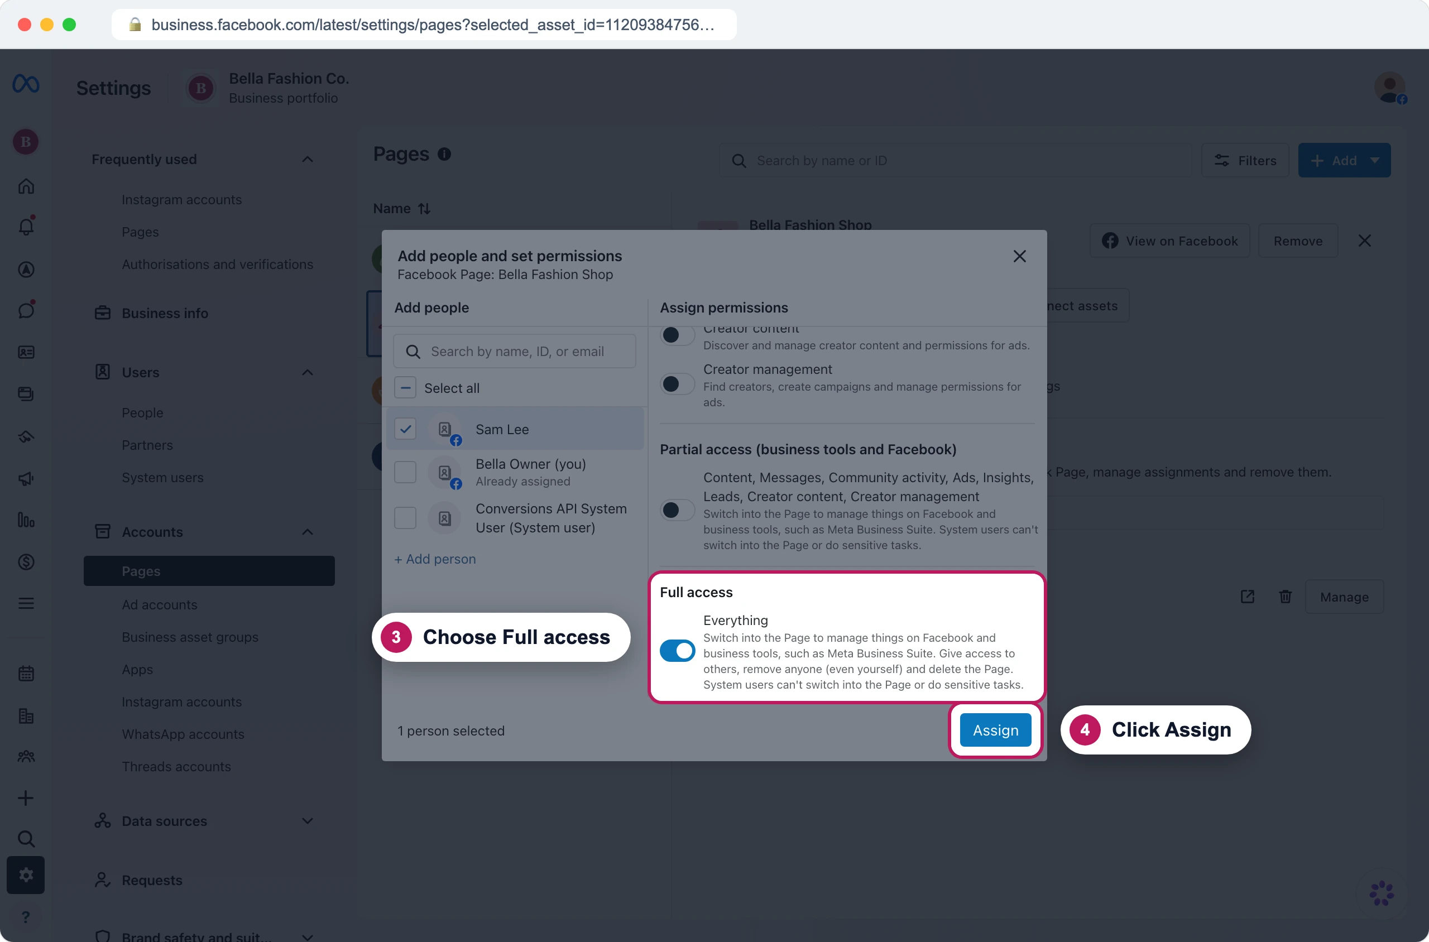Click the help question mark icon
Image resolution: width=1429 pixels, height=942 pixels.
click(26, 917)
